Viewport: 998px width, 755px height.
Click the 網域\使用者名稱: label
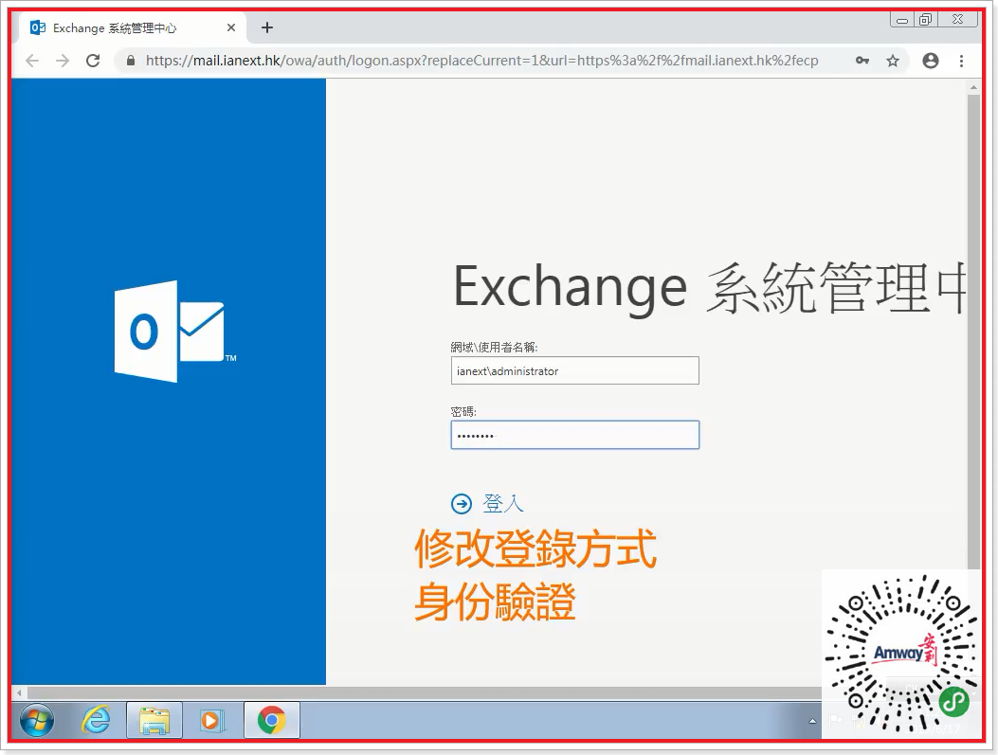(495, 347)
